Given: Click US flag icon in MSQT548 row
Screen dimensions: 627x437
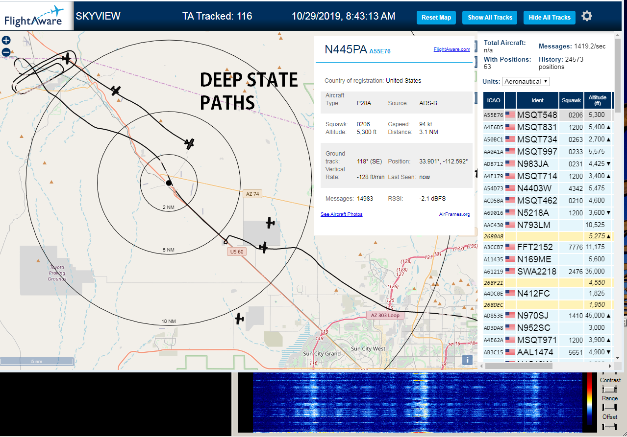Looking at the screenshot, I should 510,115.
